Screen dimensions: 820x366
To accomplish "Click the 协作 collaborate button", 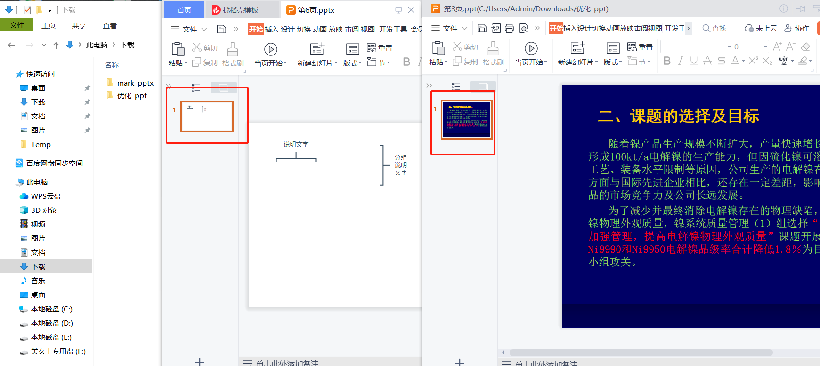I will click(x=797, y=29).
